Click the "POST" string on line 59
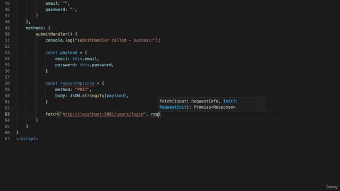This screenshot has height=191, width=340. (82, 90)
